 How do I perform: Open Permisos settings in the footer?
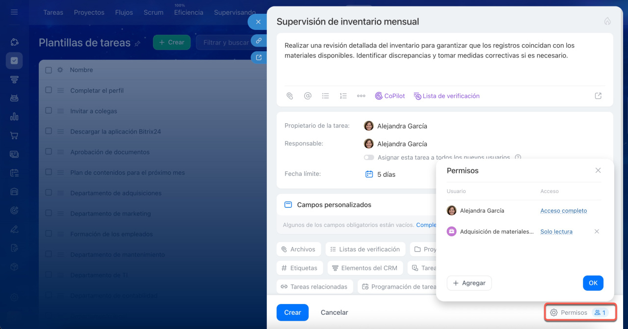(x=580, y=312)
